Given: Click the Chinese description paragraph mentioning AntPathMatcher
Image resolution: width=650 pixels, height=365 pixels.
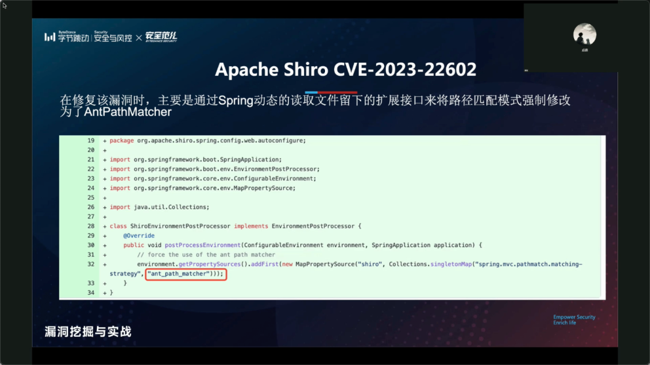Looking at the screenshot, I should [x=315, y=106].
